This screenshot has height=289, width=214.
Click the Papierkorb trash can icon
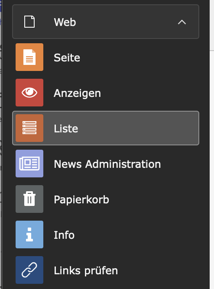tap(29, 199)
